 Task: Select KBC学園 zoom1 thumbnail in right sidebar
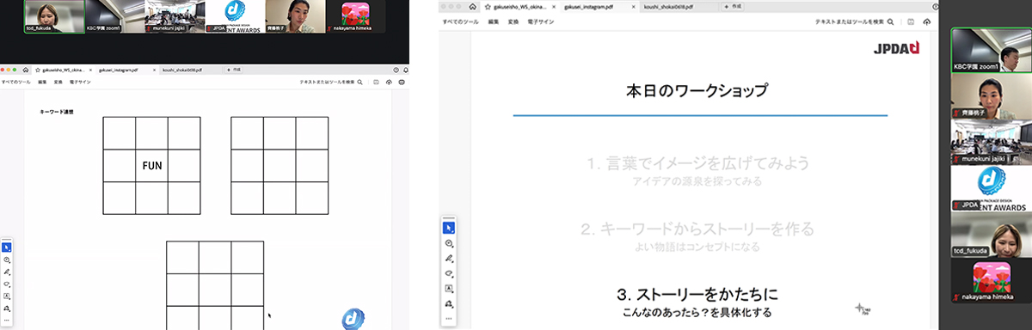click(991, 50)
